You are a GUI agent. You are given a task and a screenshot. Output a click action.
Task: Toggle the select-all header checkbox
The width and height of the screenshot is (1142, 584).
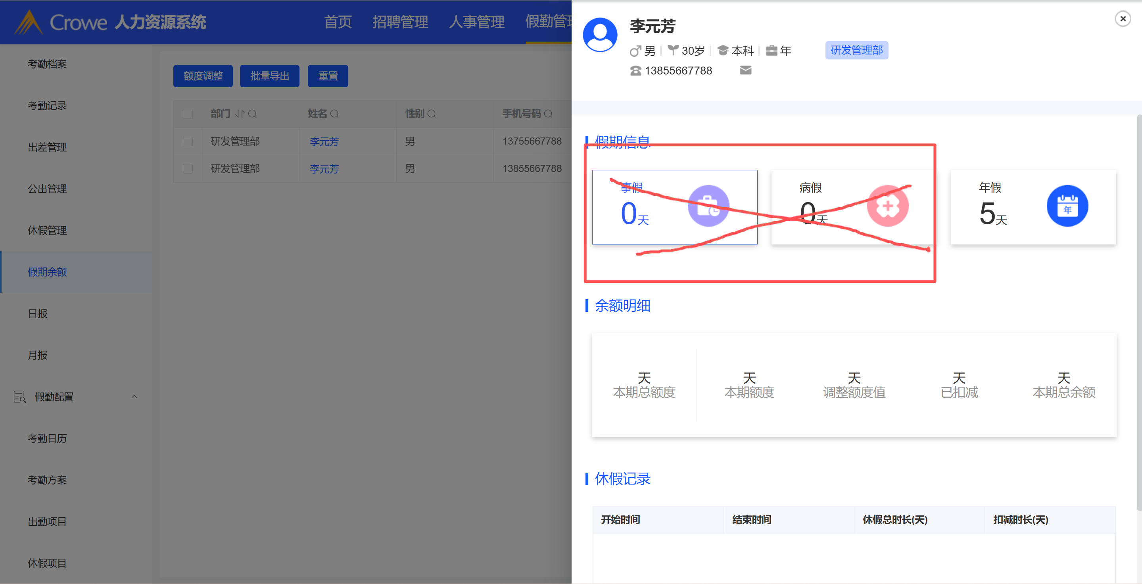[188, 114]
